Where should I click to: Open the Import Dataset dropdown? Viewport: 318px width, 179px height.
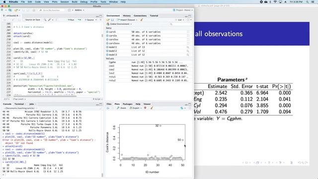(x=127, y=20)
